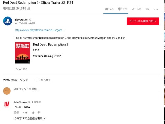Open the PlayStation channel avatar
This screenshot has width=165, height=124.
click(x=8, y=21)
